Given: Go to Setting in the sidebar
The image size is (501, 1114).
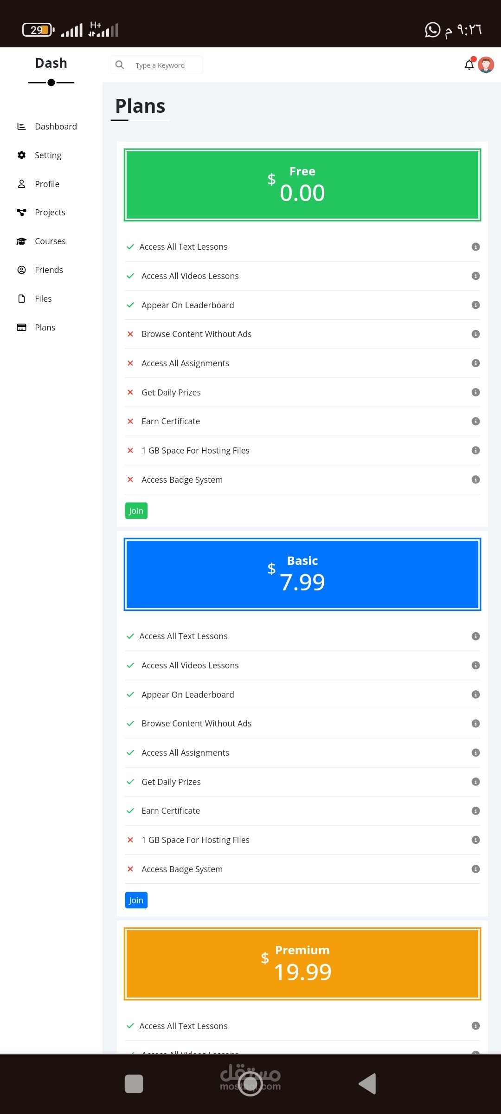Looking at the screenshot, I should coord(48,155).
